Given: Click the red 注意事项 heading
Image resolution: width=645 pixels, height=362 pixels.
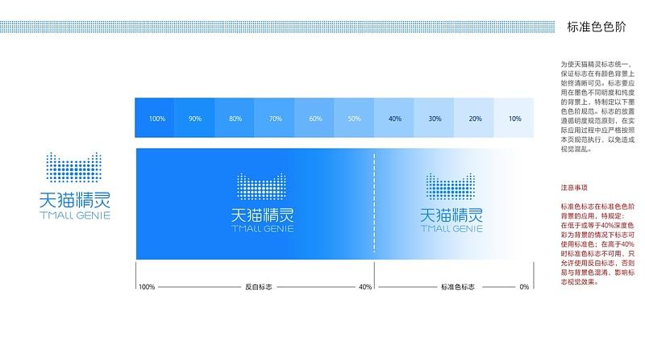Looking at the screenshot, I should 574,188.
